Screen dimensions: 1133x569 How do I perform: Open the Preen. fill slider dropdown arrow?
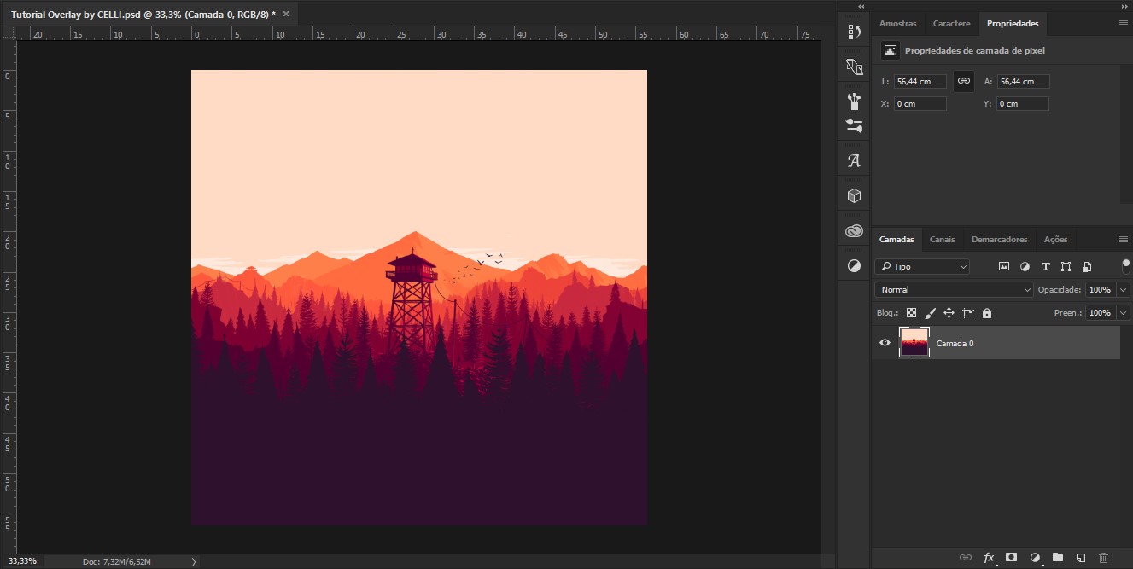(1124, 313)
